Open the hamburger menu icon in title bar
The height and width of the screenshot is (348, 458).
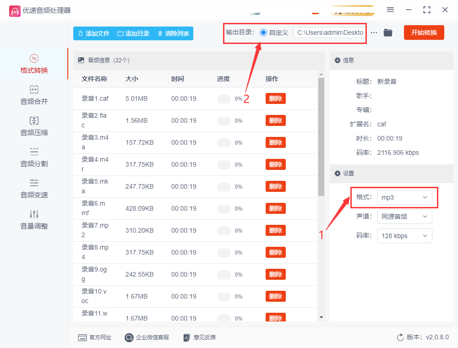390,10
